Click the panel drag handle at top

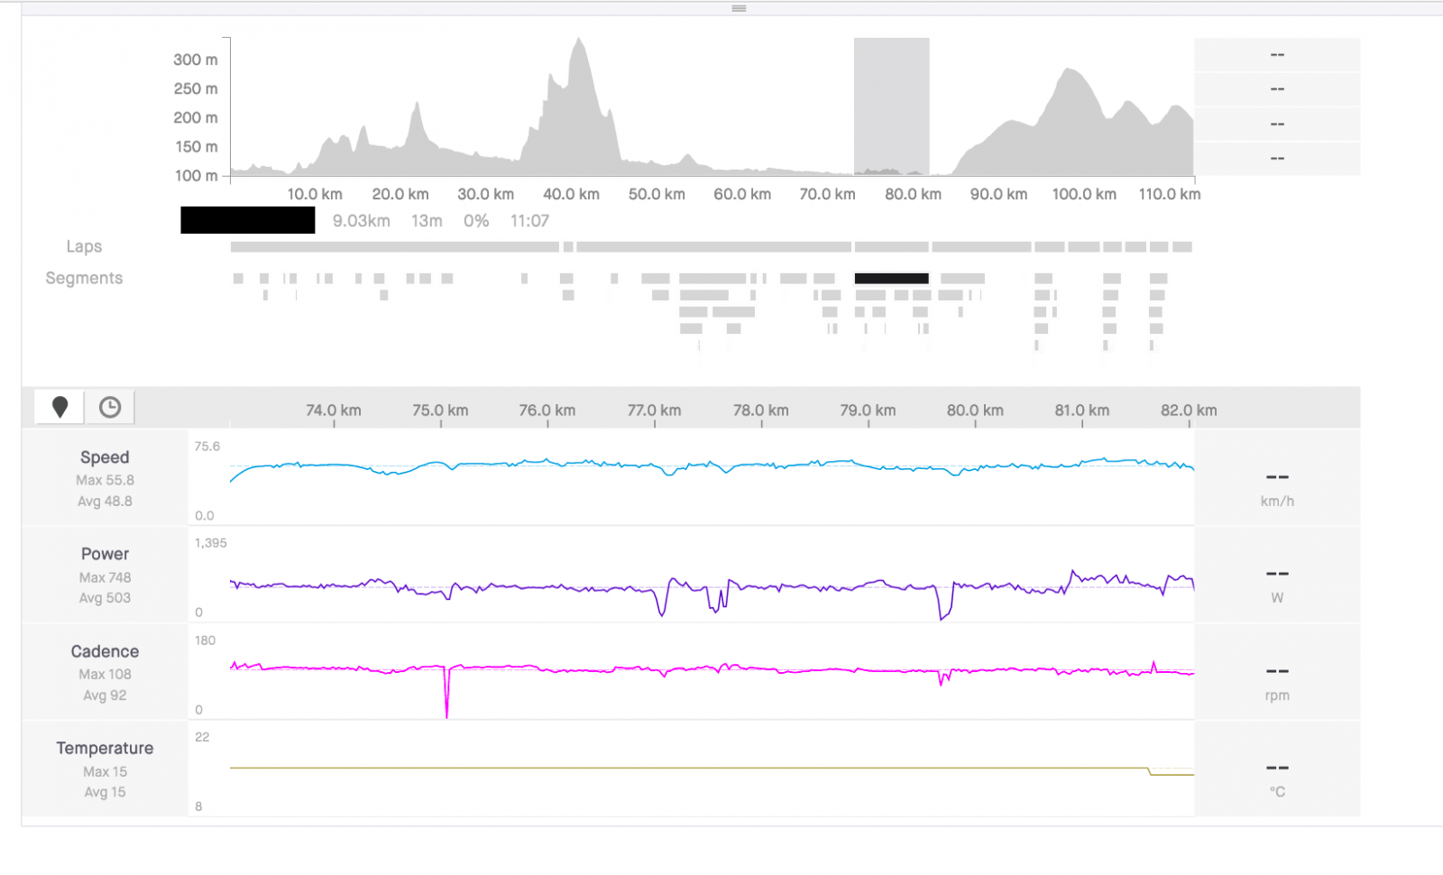pyautogui.click(x=739, y=8)
